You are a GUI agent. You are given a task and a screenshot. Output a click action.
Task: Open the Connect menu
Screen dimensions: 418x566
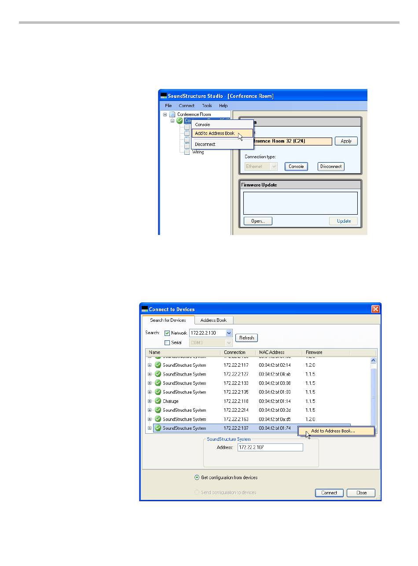coord(187,106)
